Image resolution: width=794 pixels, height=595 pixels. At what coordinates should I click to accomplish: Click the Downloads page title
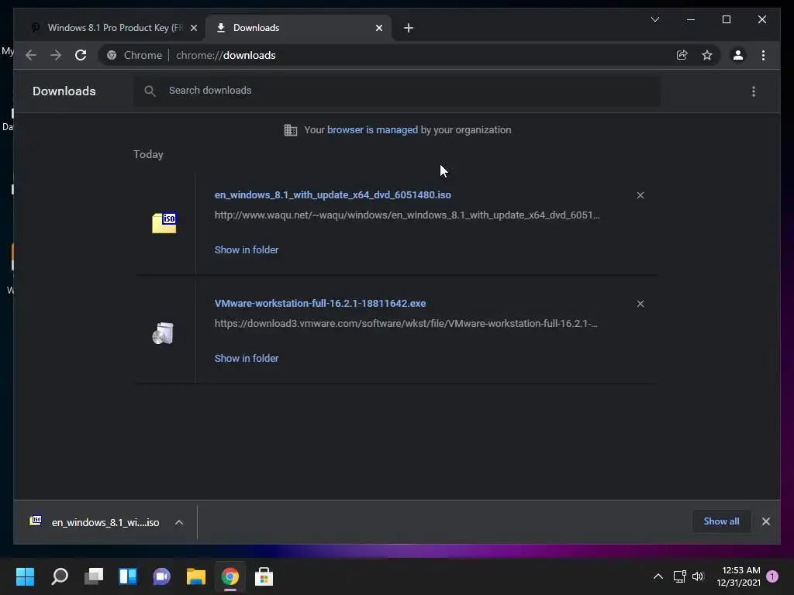64,91
